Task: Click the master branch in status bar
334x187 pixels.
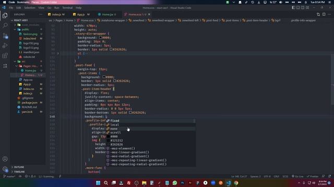Action: [x=9, y=177]
